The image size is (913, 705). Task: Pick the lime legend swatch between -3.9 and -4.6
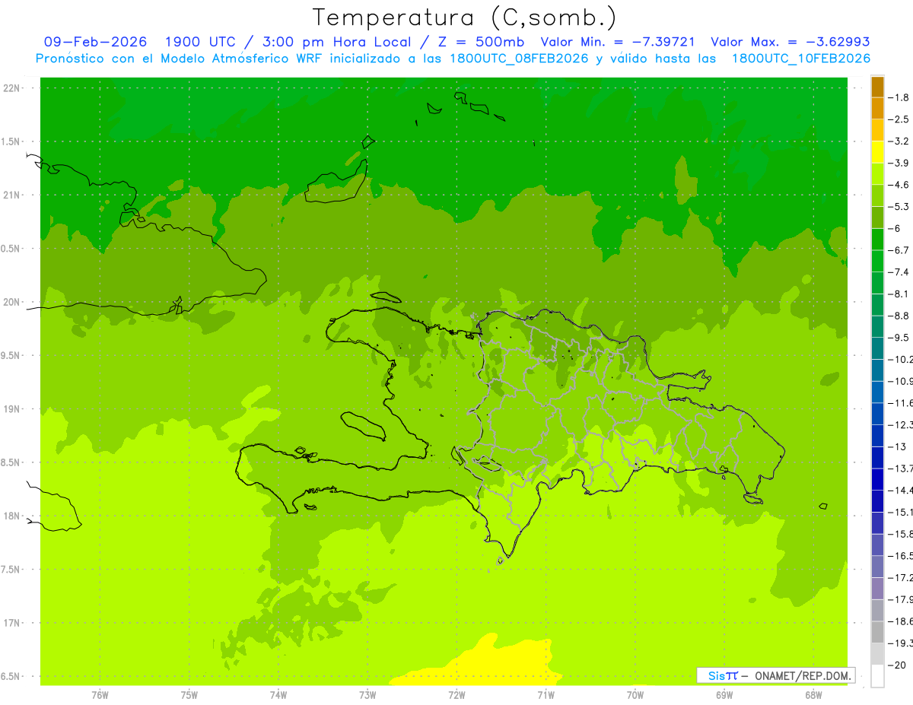pos(877,174)
